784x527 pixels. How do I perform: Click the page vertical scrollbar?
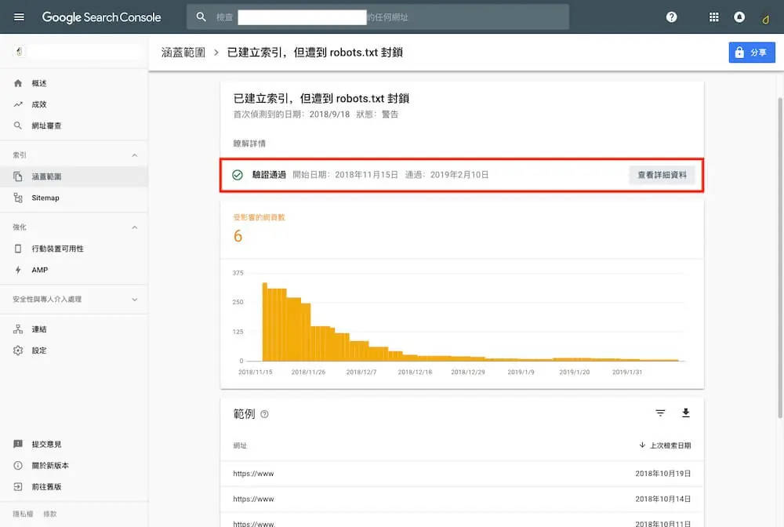coord(780,257)
